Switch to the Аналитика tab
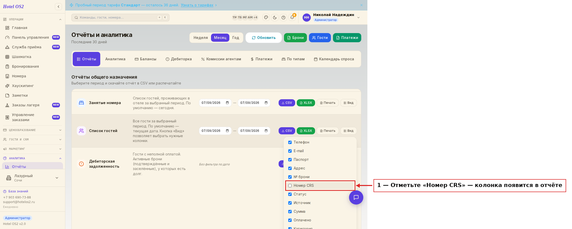The image size is (572, 229). (x=115, y=59)
